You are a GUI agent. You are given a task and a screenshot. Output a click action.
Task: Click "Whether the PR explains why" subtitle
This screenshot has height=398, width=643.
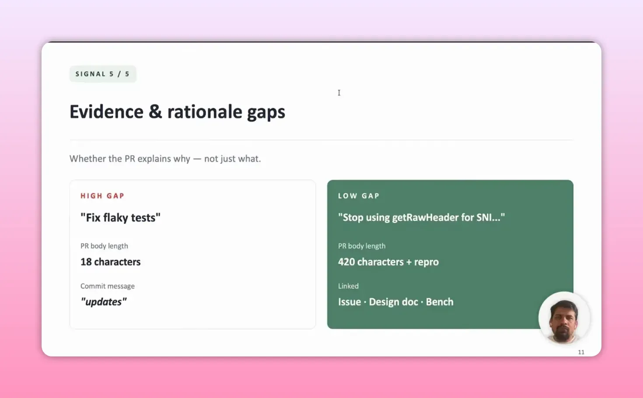coord(165,159)
